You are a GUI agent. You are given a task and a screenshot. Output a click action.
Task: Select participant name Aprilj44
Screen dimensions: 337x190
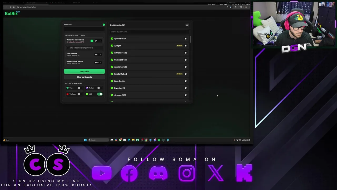coord(118,46)
